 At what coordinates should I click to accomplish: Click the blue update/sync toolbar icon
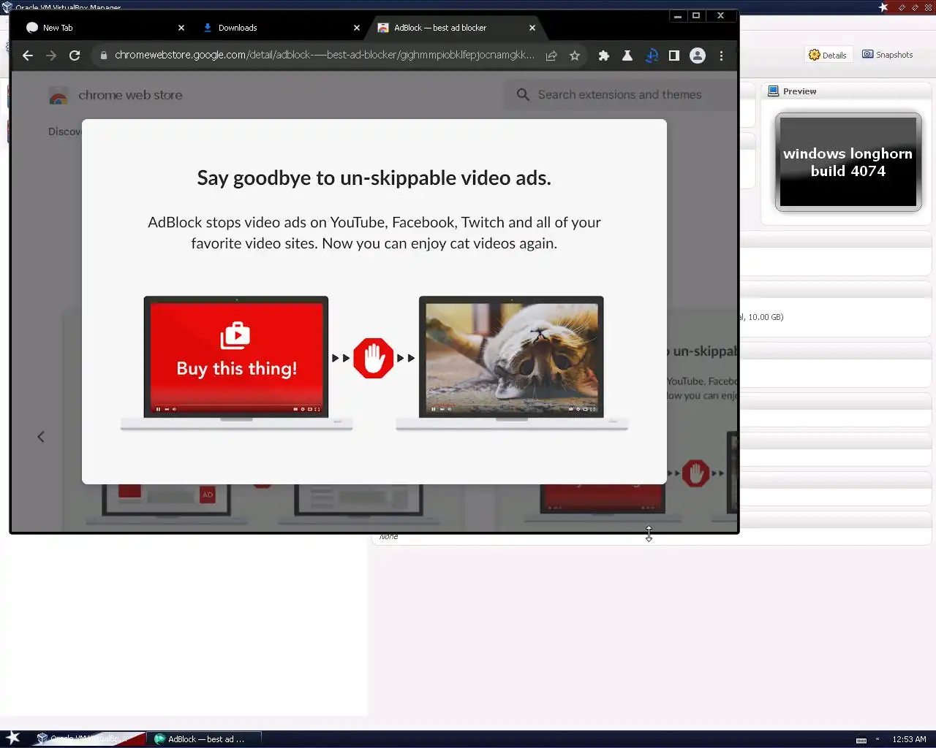pos(652,56)
